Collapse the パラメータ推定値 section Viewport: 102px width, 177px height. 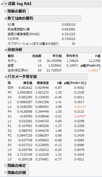click(5, 77)
